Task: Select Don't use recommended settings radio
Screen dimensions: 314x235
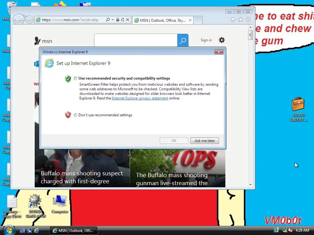Action: coord(75,115)
